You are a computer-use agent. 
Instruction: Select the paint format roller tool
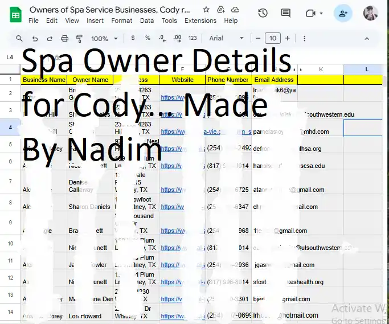pos(79,39)
